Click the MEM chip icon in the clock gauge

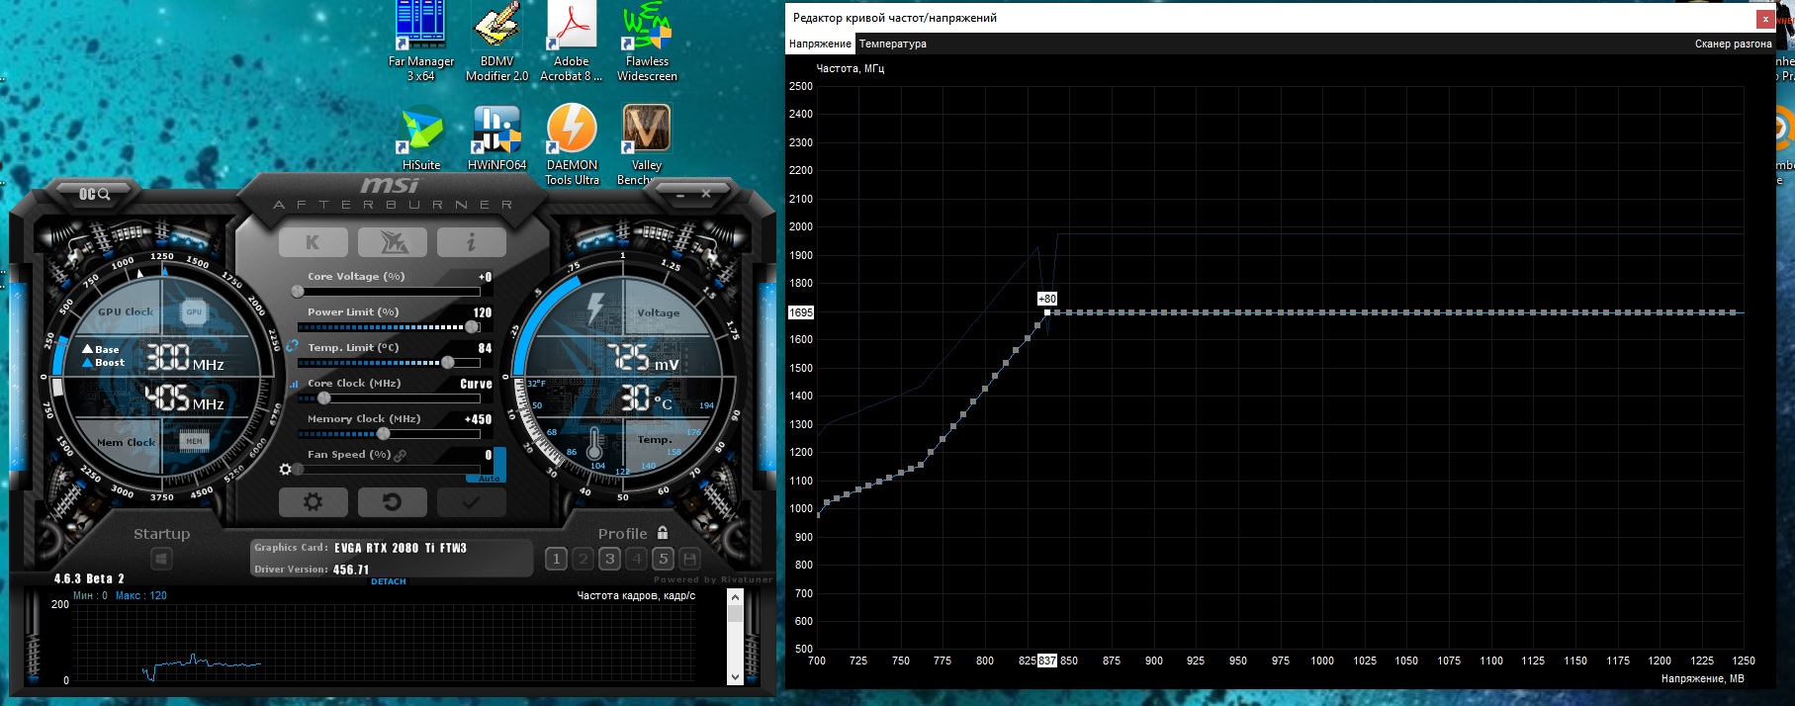point(194,441)
